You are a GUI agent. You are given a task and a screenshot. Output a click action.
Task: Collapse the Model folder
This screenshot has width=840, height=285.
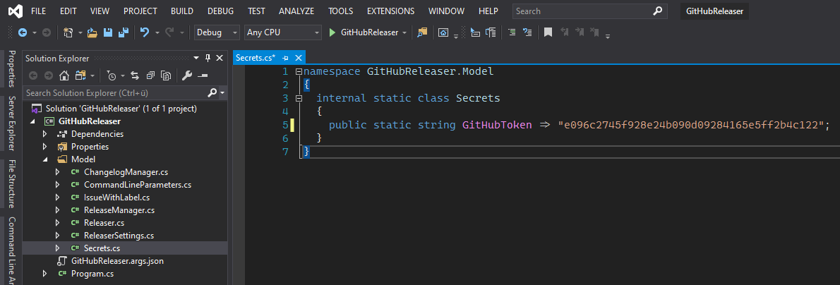[x=46, y=159]
